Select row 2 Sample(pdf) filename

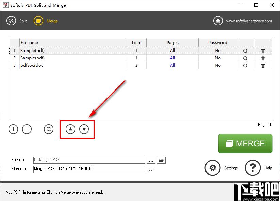pyautogui.click(x=32, y=58)
